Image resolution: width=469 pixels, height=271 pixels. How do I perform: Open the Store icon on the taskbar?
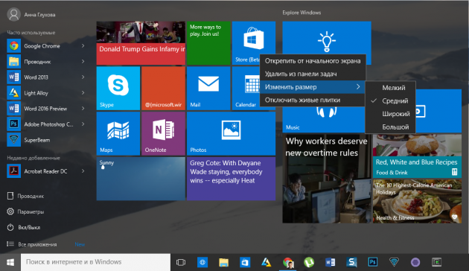click(245, 262)
